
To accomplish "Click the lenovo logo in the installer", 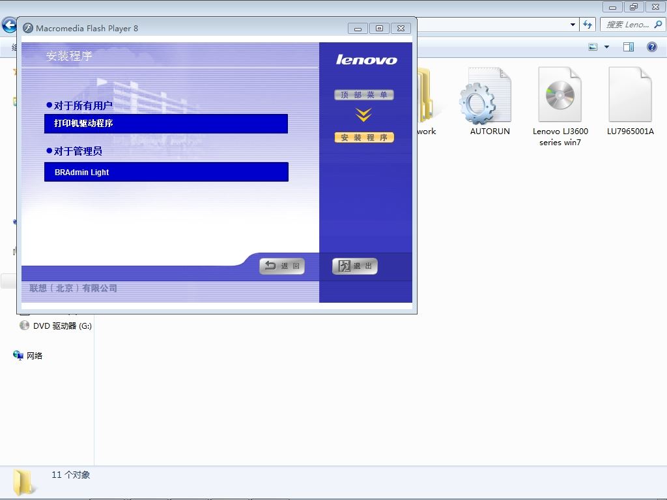I will [x=366, y=59].
